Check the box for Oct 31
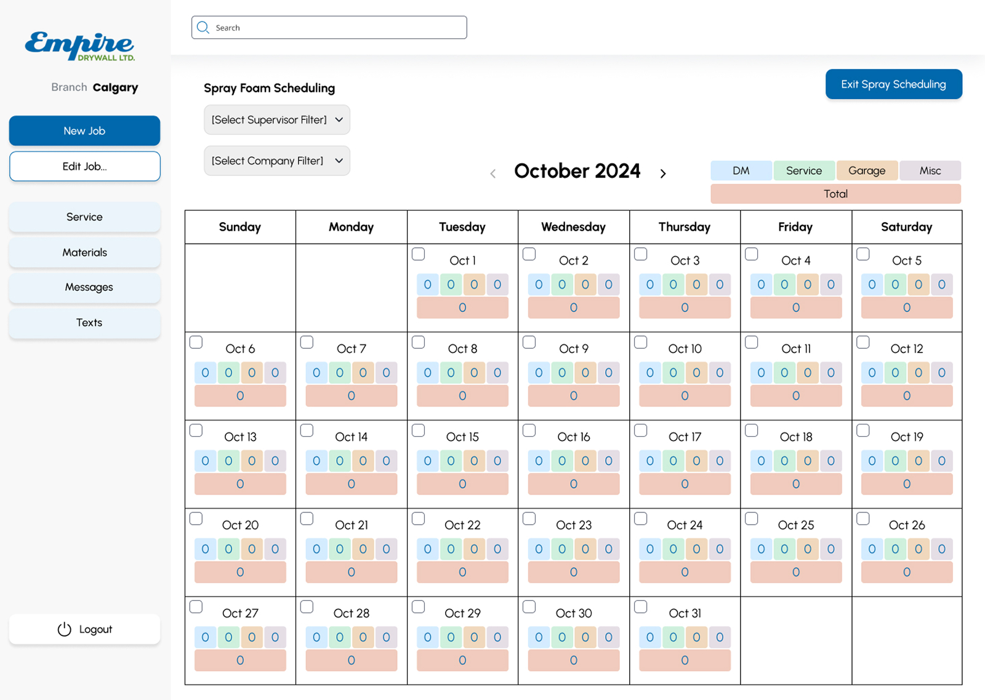This screenshot has width=985, height=700. tap(640, 607)
